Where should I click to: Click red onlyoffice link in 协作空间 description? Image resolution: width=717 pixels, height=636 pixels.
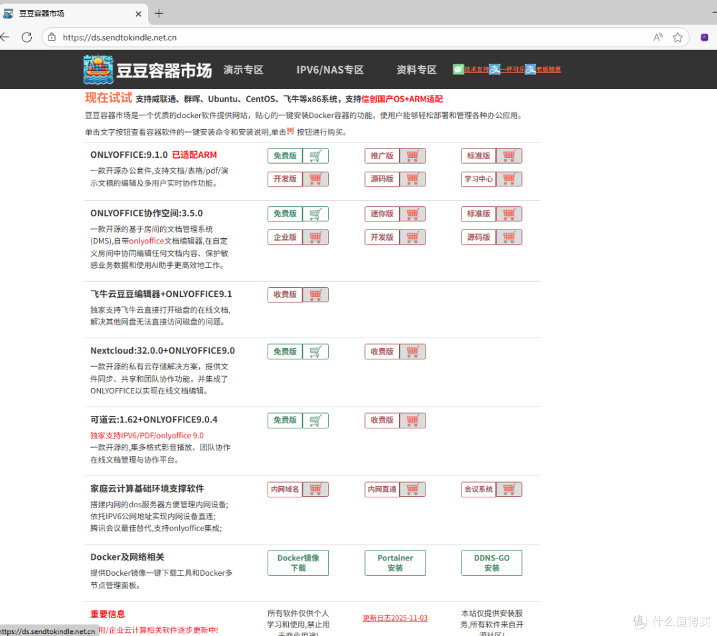tap(146, 241)
